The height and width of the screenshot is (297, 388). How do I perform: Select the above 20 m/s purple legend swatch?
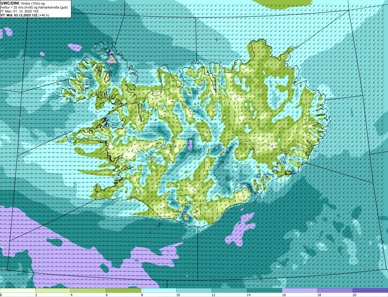click(370, 290)
